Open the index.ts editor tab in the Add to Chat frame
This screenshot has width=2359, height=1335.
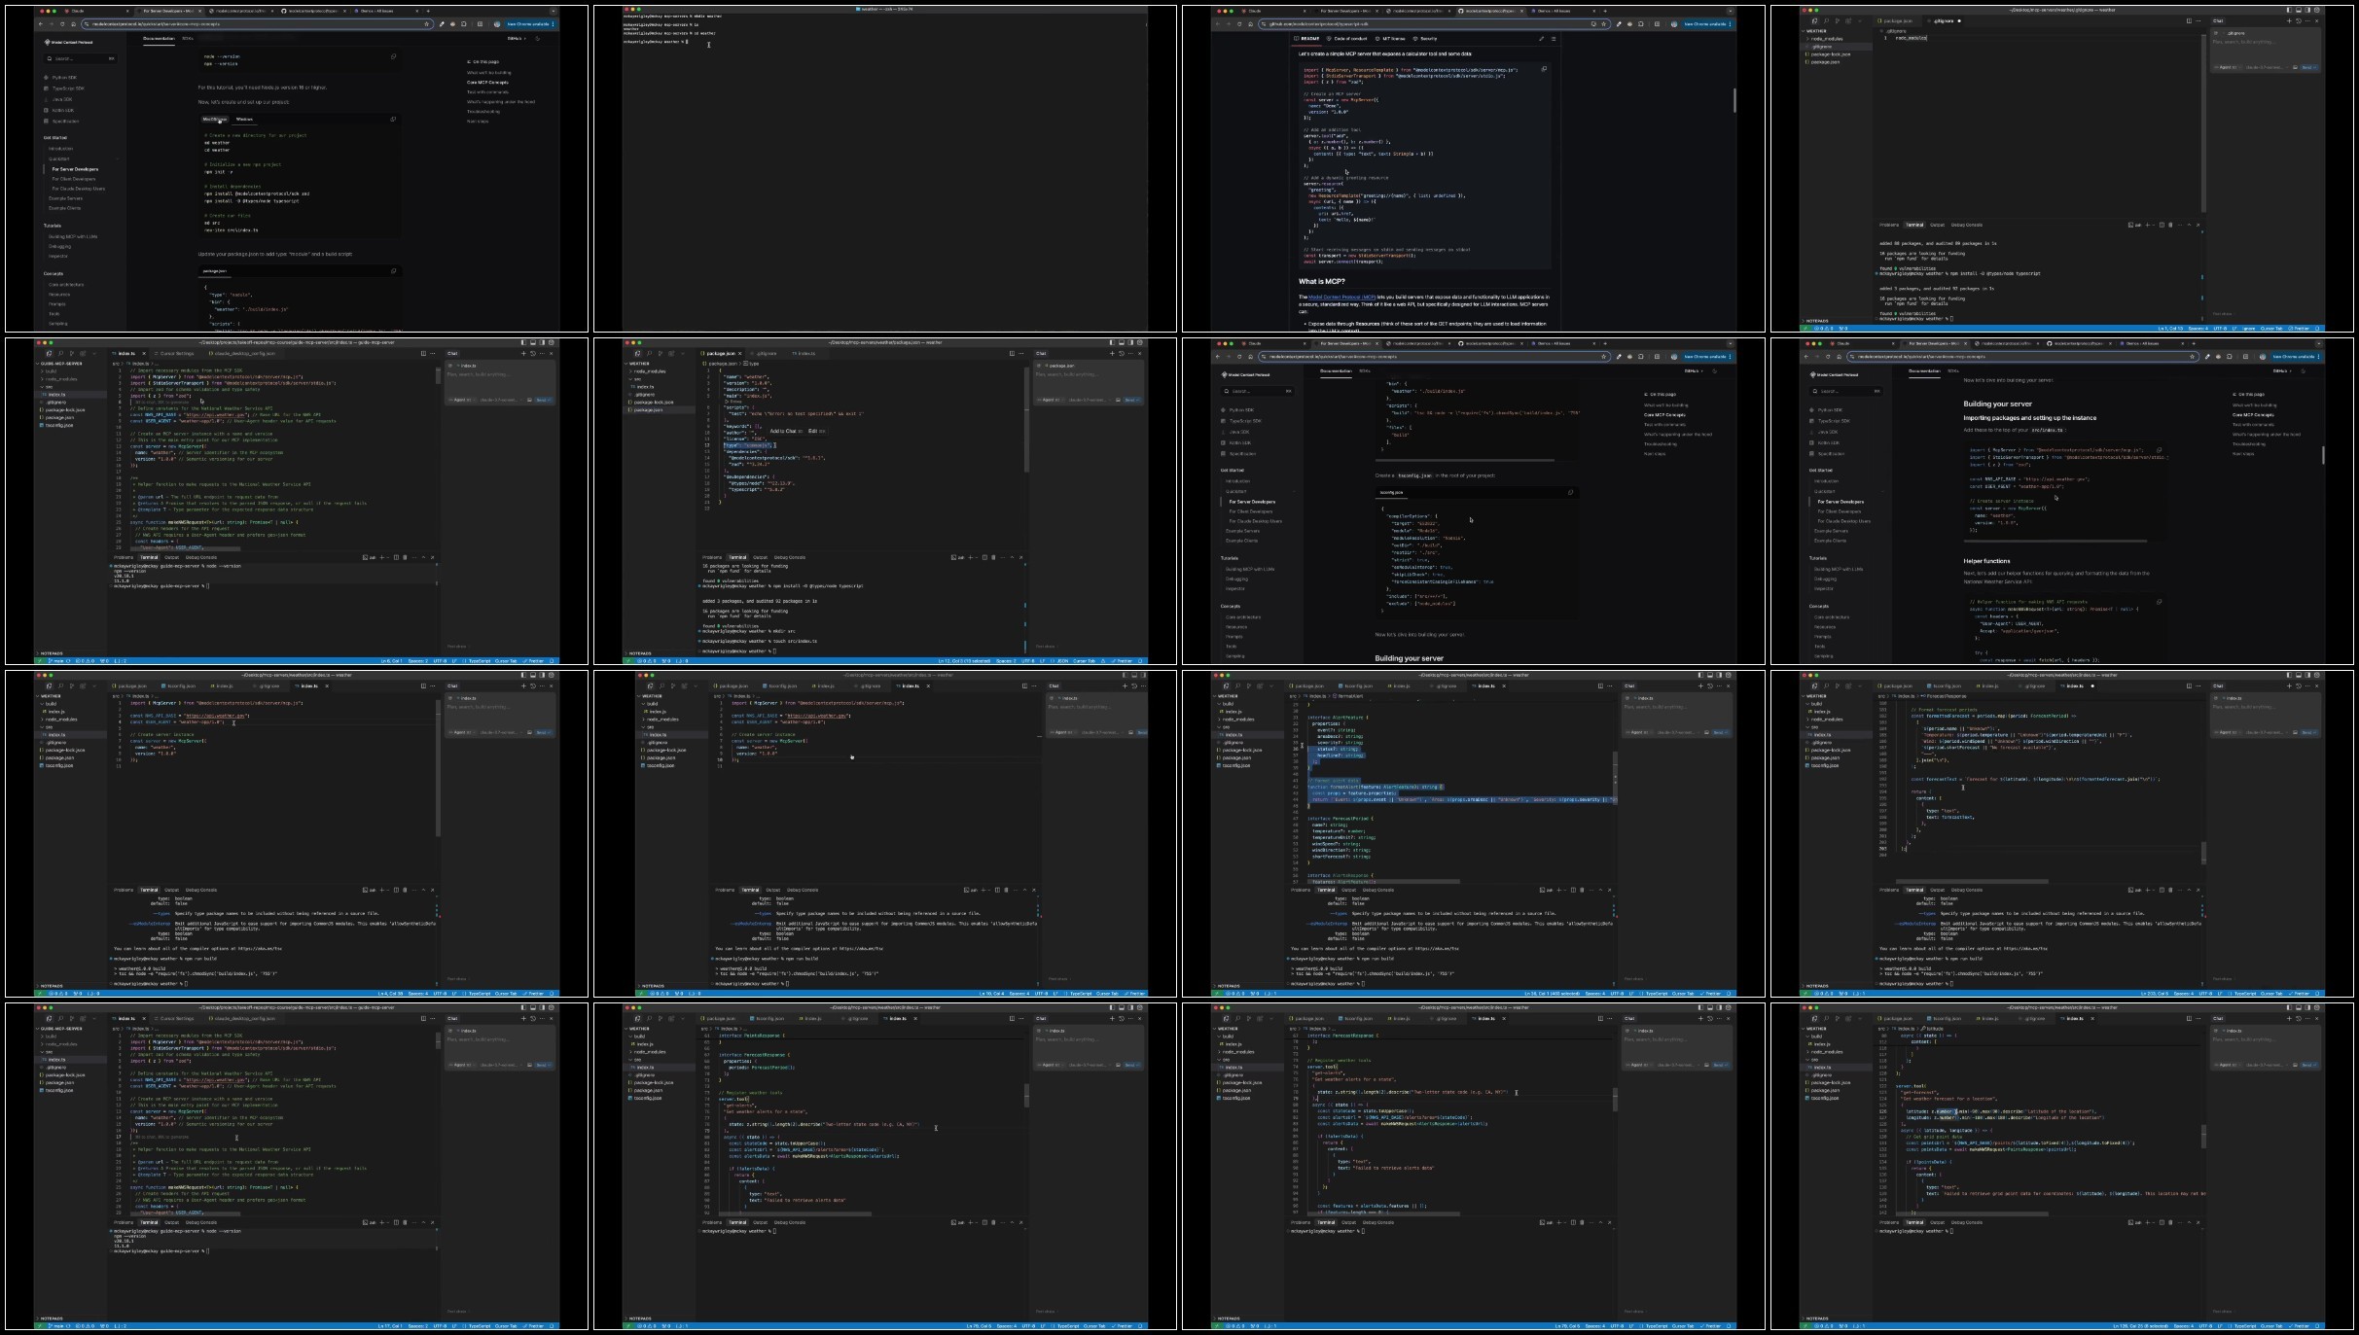pyautogui.click(x=804, y=353)
